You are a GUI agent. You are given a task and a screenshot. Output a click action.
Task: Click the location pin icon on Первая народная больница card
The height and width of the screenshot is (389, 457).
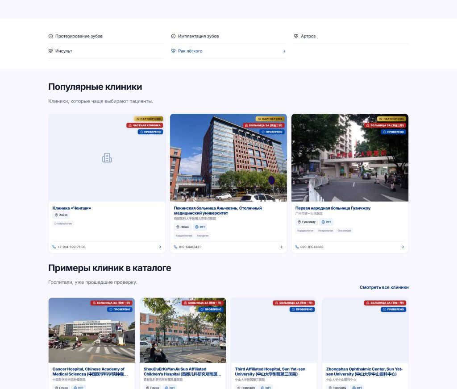[x=299, y=222]
